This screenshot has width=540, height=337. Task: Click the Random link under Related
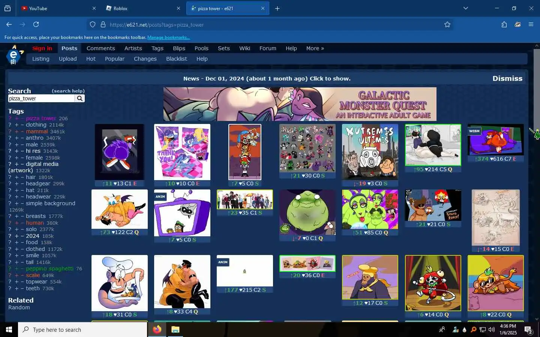tap(19, 307)
